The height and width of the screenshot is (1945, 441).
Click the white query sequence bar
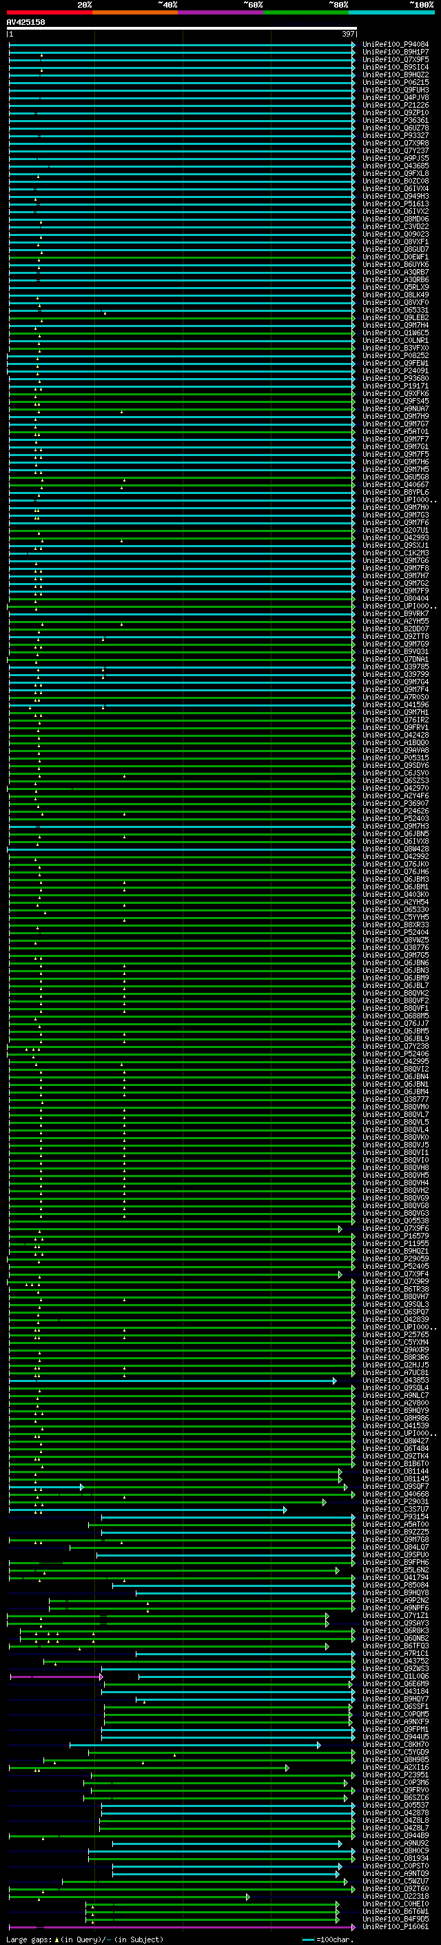[182, 28]
